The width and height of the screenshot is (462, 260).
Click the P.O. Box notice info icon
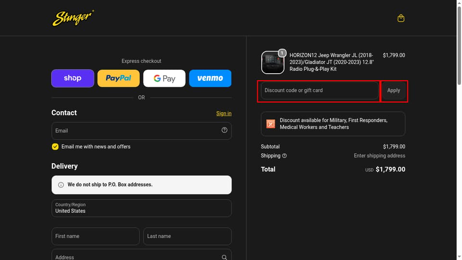pos(61,185)
